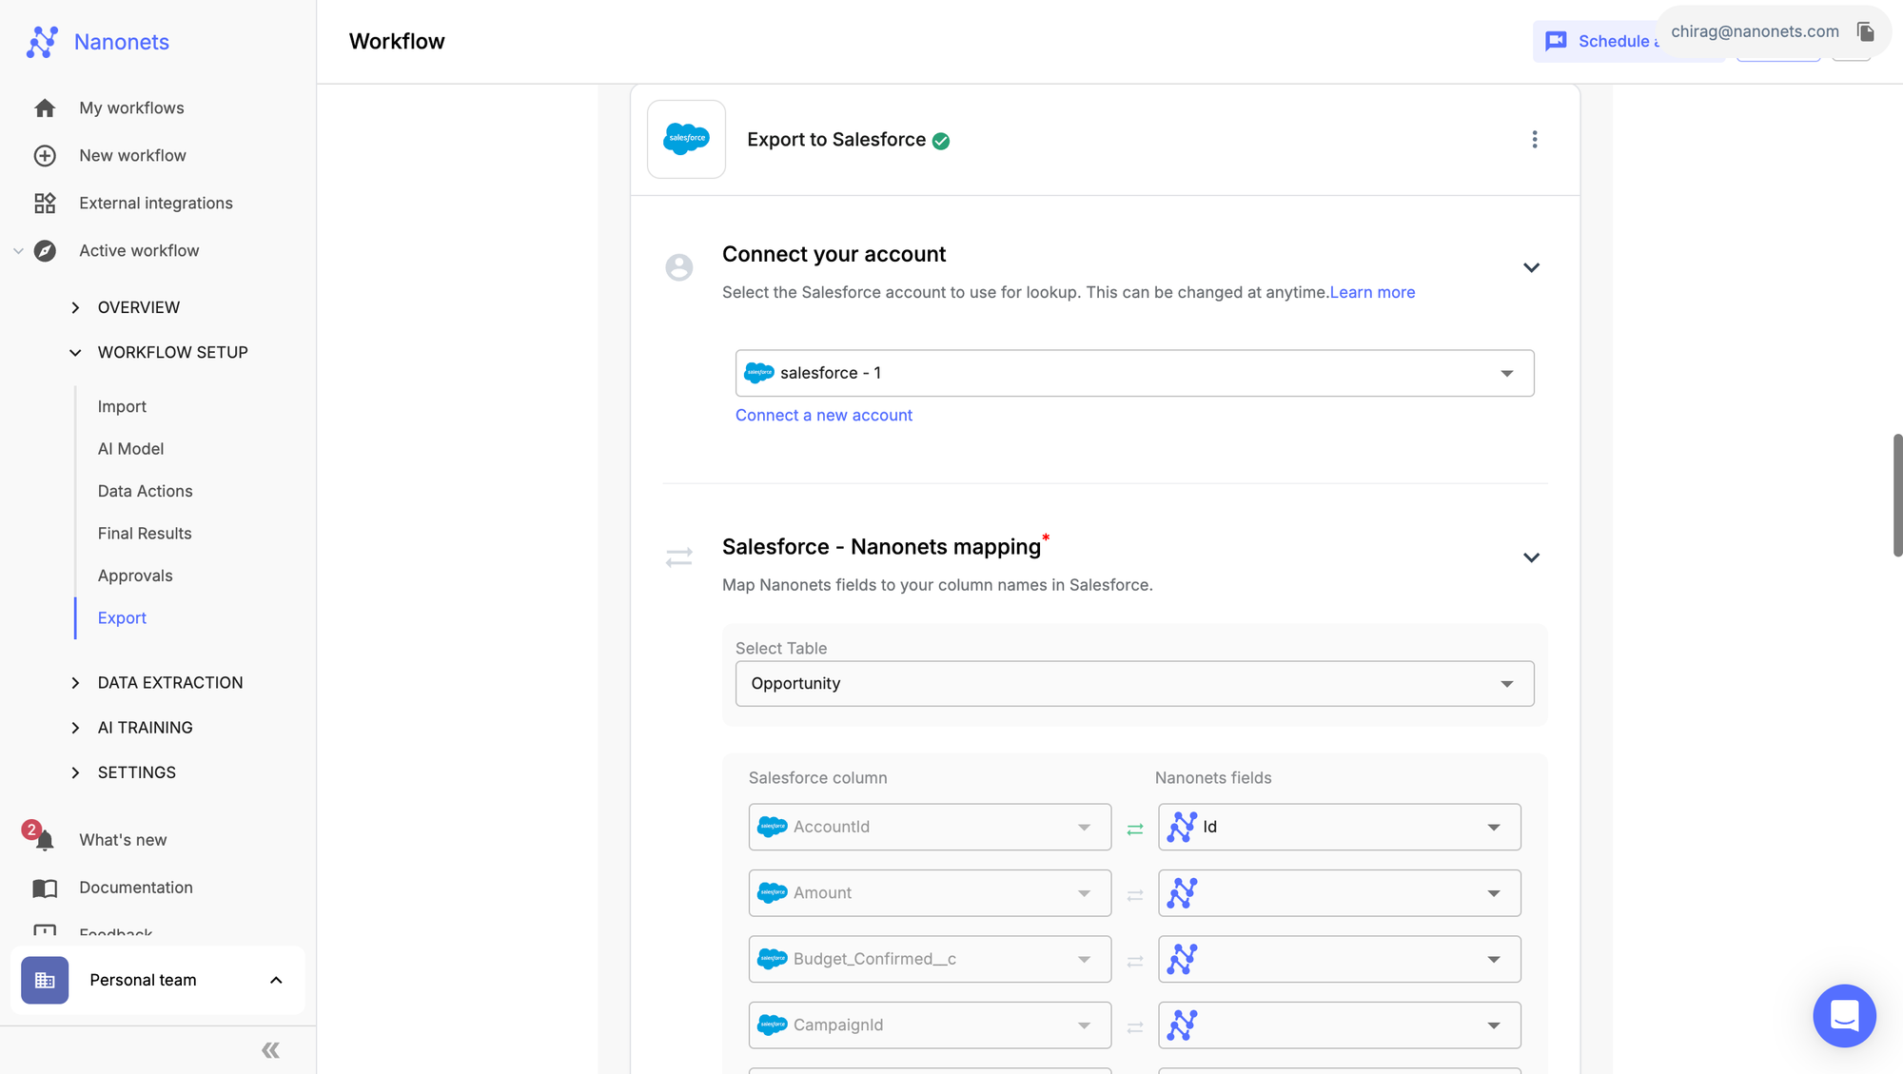
Task: Click the mapping arrows beside the Budget_Confirmed__c row
Action: (x=1134, y=962)
